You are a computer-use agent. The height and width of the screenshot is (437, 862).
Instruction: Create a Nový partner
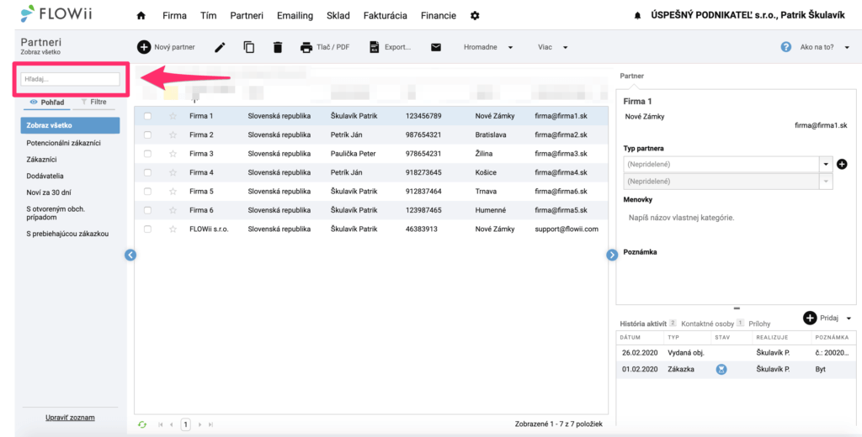[x=166, y=47]
